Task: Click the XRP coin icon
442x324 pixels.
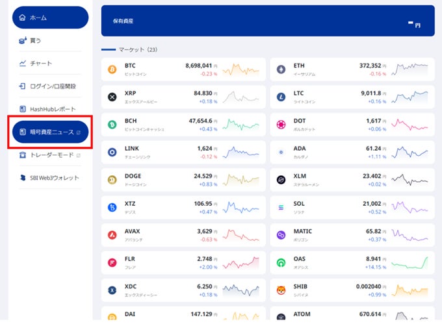Action: click(112, 97)
